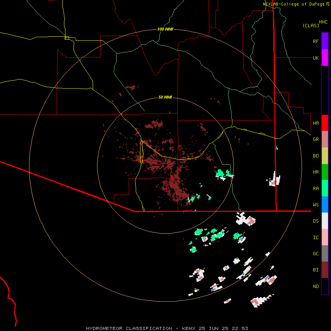Click the WS legend label
Viewport: 331px width, 331px height.
tap(316, 205)
